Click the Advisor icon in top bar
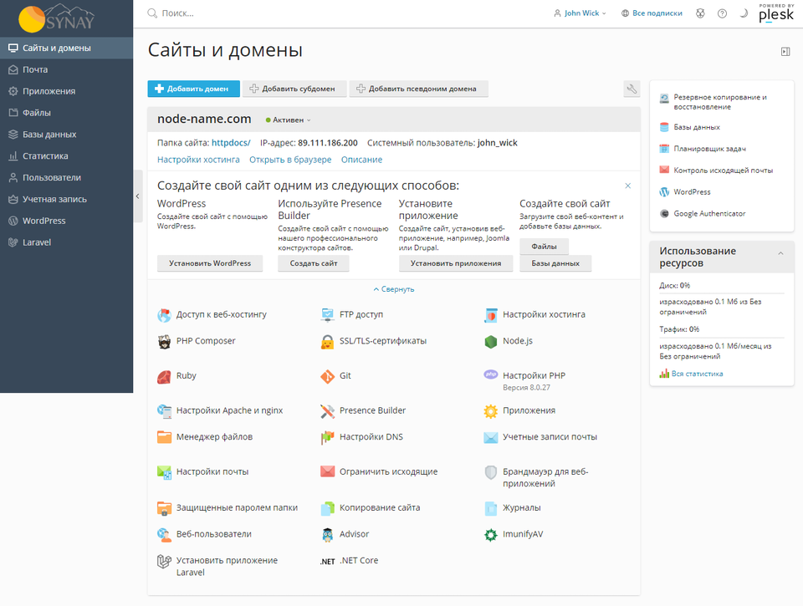The image size is (803, 606). (700, 13)
